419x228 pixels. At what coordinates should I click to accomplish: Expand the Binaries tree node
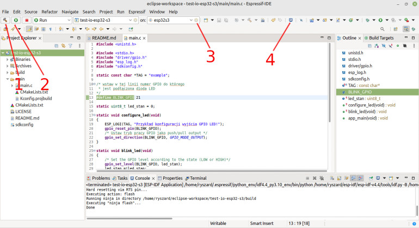[8, 59]
